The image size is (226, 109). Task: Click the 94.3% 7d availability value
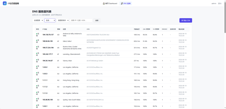(155, 41)
